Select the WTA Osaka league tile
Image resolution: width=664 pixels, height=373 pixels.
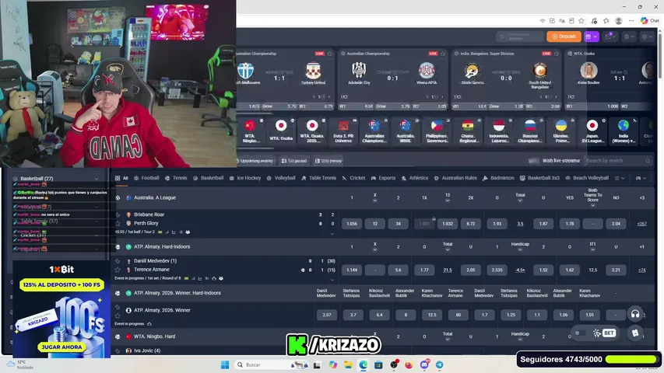point(281,131)
